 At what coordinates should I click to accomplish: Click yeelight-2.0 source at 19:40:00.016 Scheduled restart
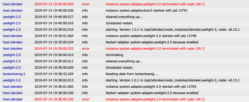(12, 23)
